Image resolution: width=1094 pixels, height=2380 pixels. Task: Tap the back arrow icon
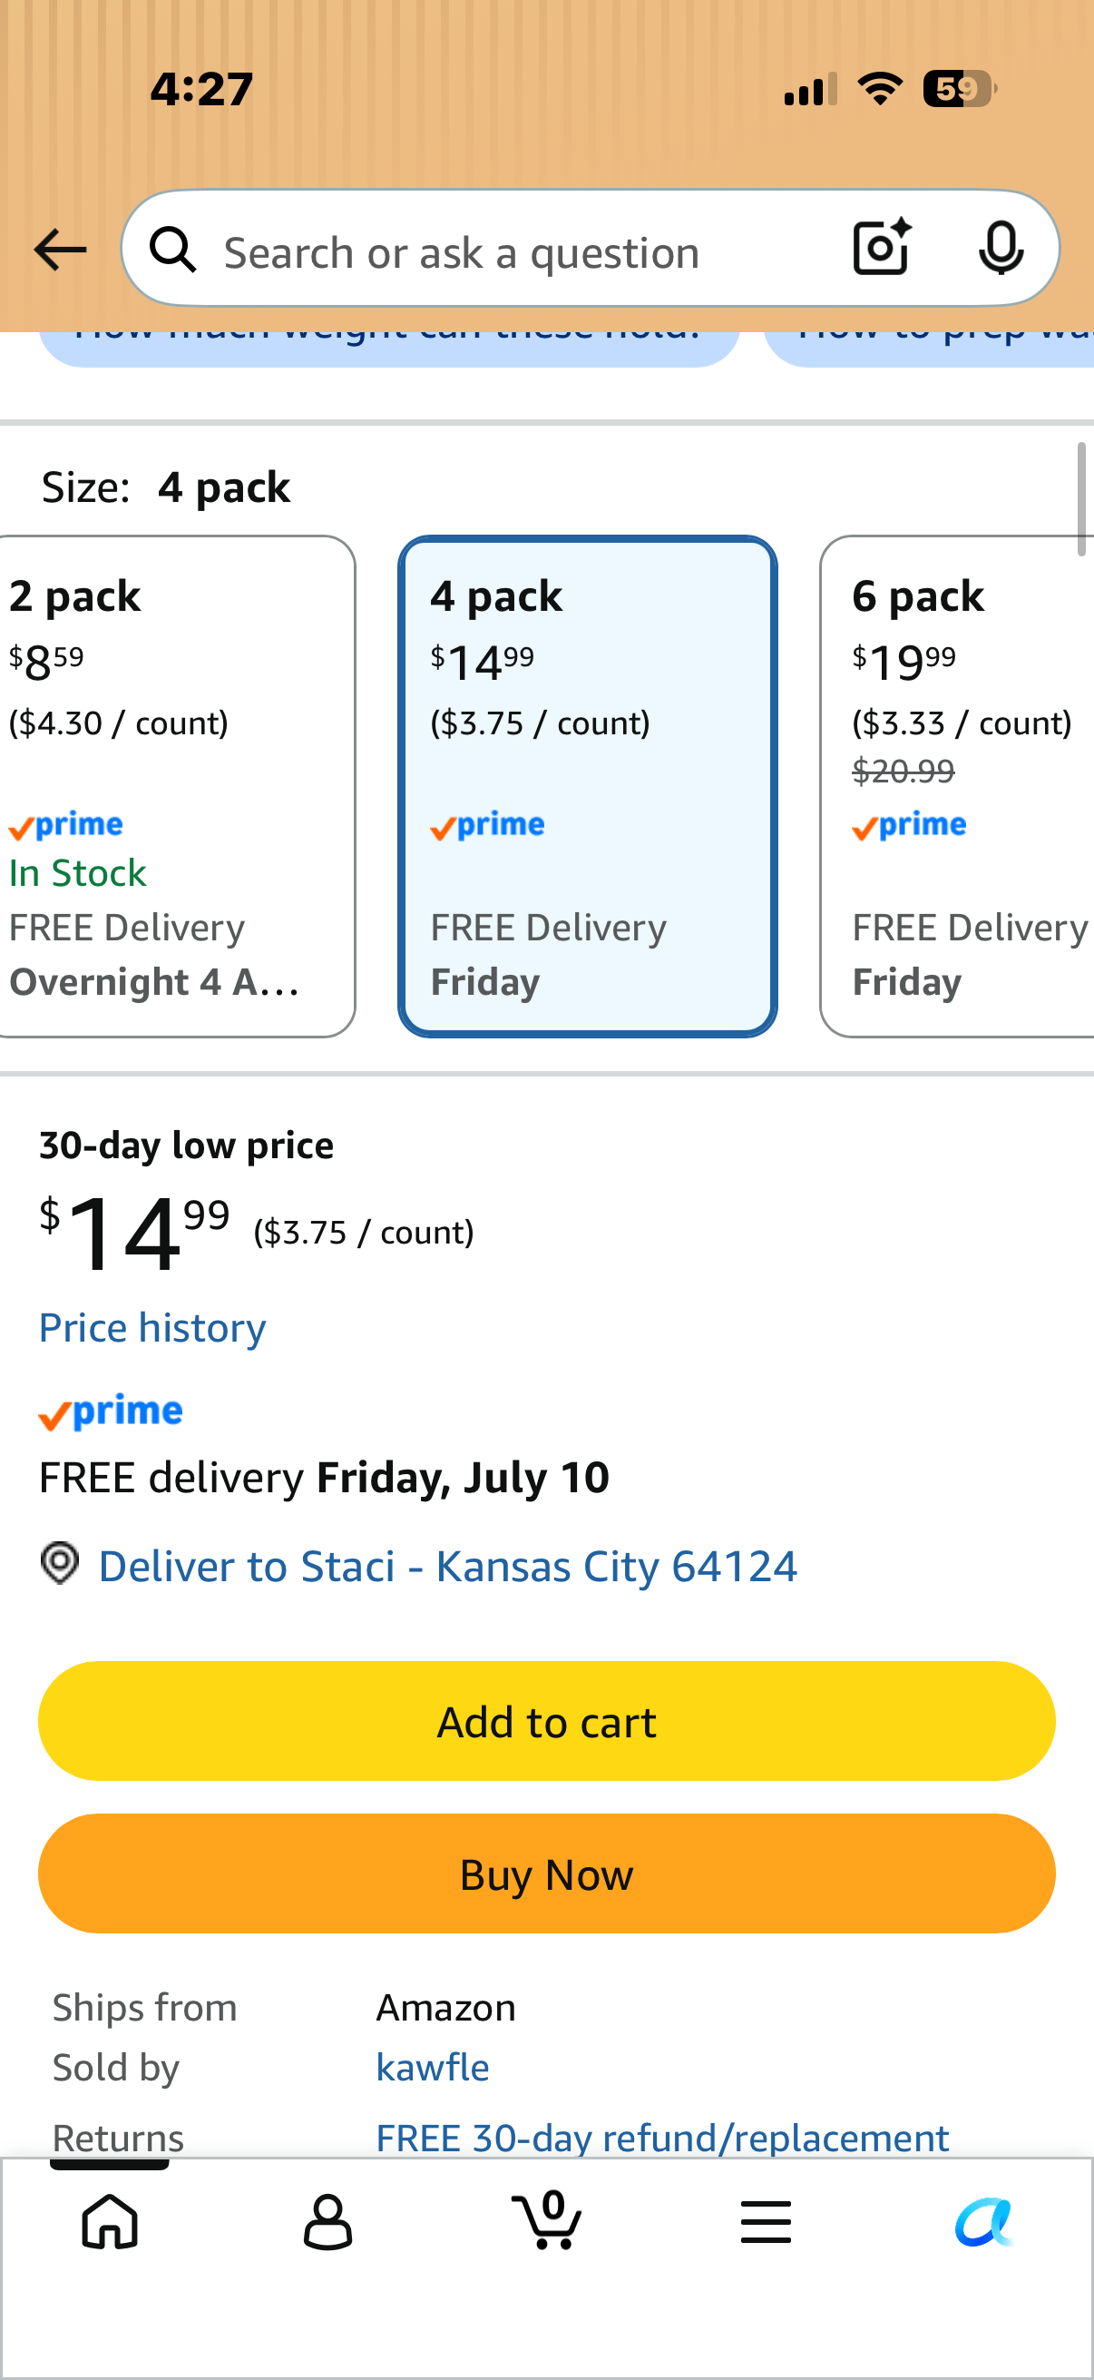(x=60, y=250)
